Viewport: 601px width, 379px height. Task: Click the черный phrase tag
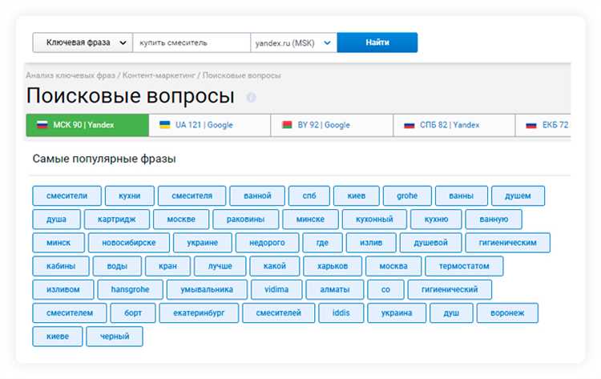[115, 337]
